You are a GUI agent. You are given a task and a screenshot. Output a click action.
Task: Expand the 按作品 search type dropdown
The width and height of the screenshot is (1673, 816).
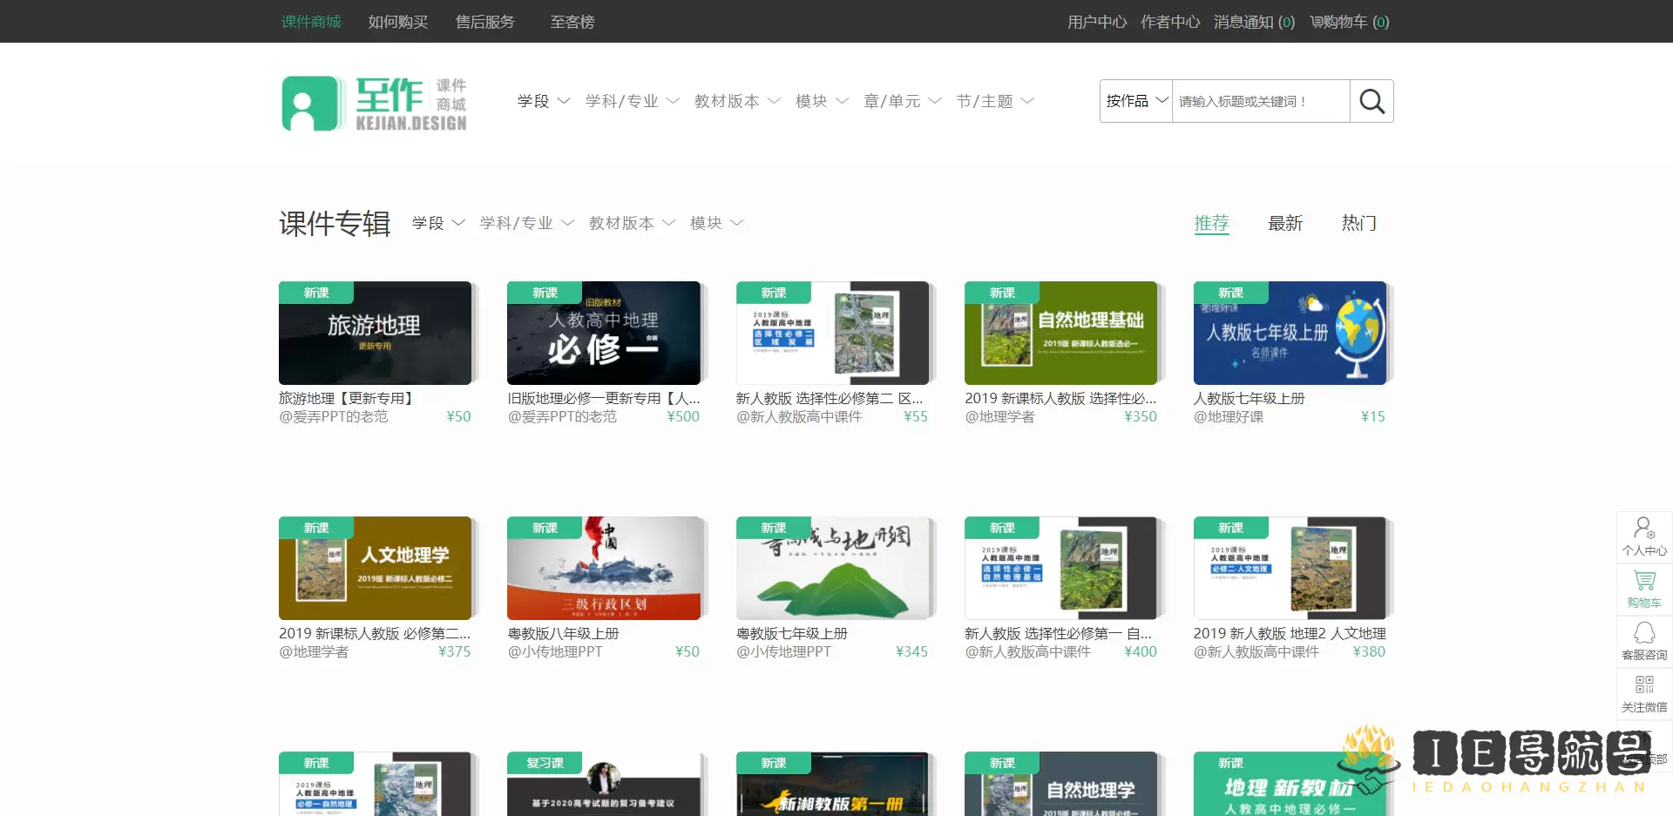[x=1136, y=102]
